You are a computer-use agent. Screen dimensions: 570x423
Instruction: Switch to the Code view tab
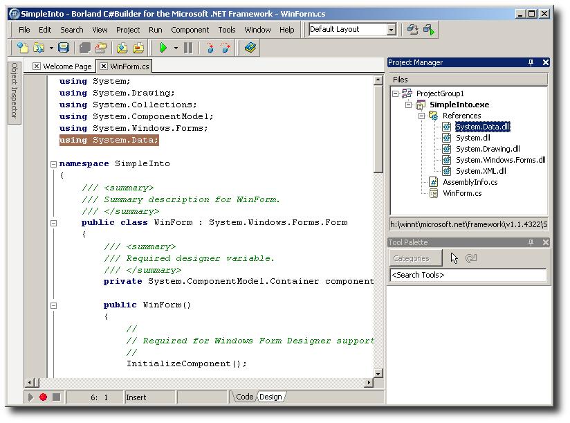point(244,397)
